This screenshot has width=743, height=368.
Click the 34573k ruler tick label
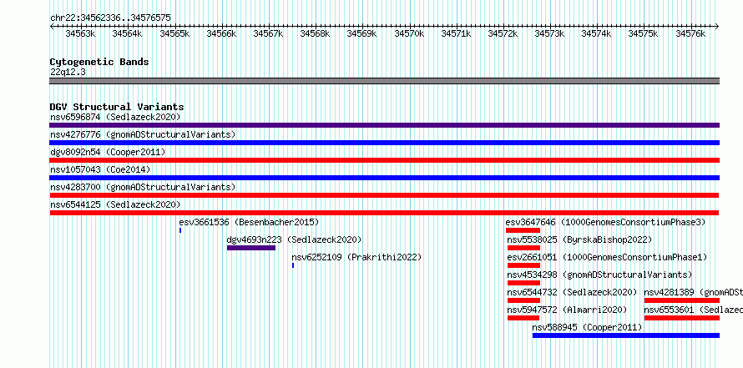click(x=549, y=33)
